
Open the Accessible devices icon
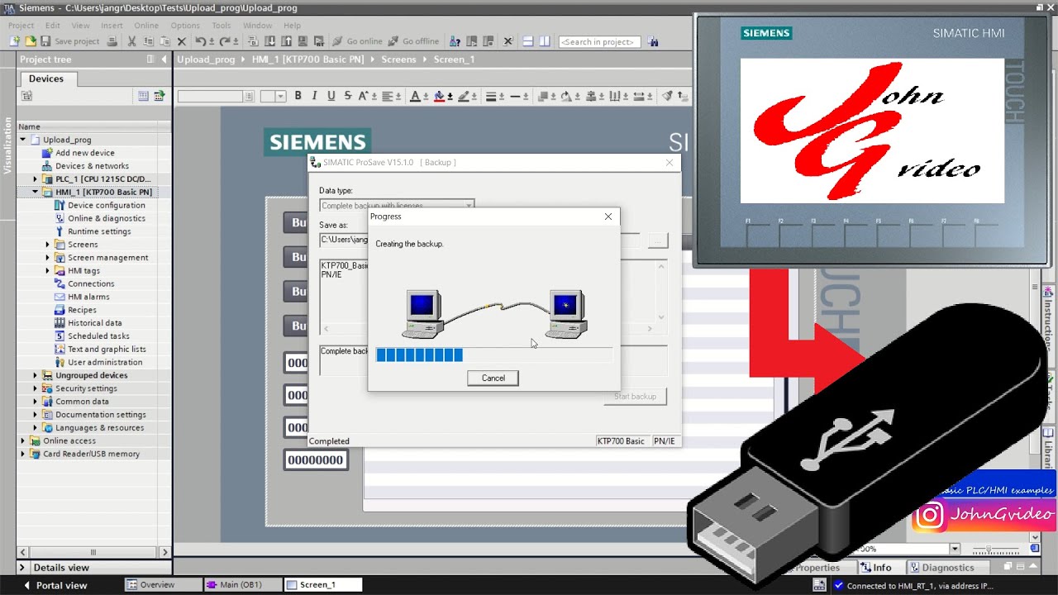tap(455, 41)
